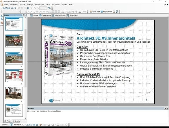Expand the Formen shapes dropdown
The image size is (169, 128).
[18, 124]
